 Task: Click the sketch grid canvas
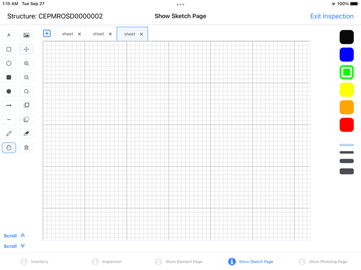click(x=176, y=141)
